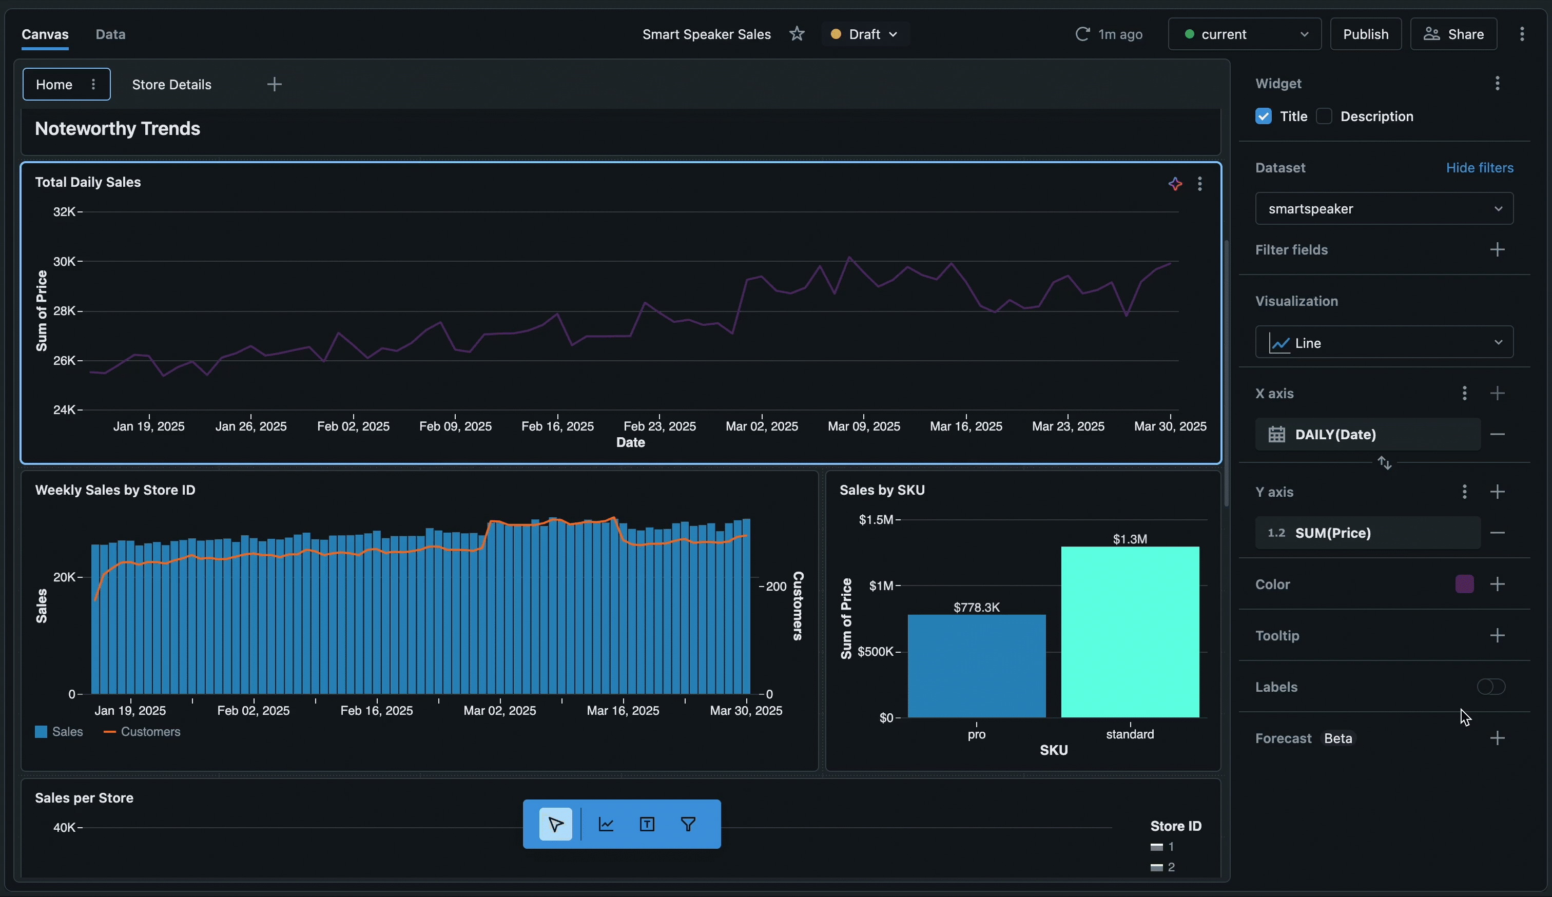Click the refresh icon beside 1m ago
Viewport: 1552px width, 897px height.
tap(1082, 34)
